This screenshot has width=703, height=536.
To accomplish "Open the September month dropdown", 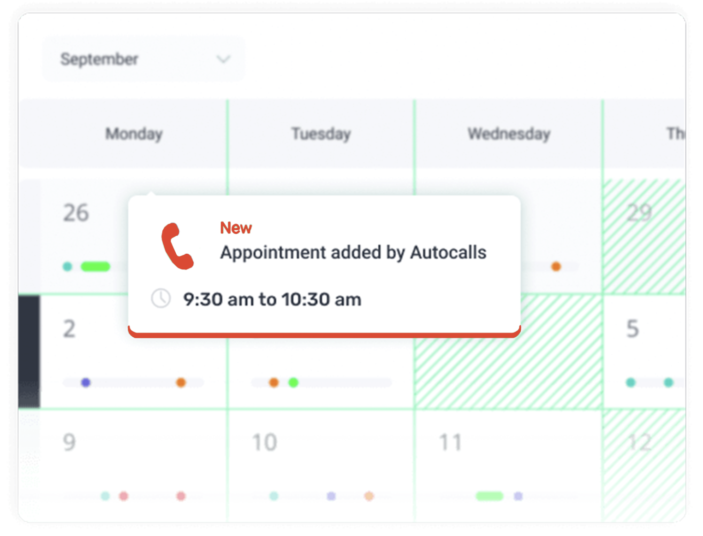I will coord(144,59).
